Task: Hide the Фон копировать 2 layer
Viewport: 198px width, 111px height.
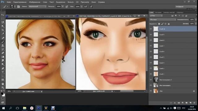Action: [x=151, y=80]
